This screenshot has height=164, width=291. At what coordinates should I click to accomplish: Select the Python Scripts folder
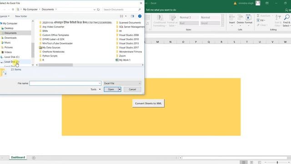click(48, 56)
